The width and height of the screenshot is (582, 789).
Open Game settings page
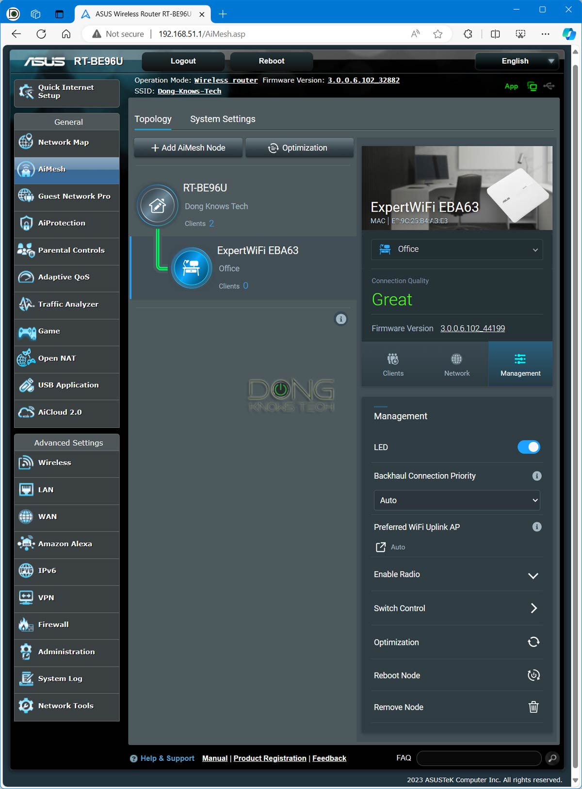coord(67,331)
